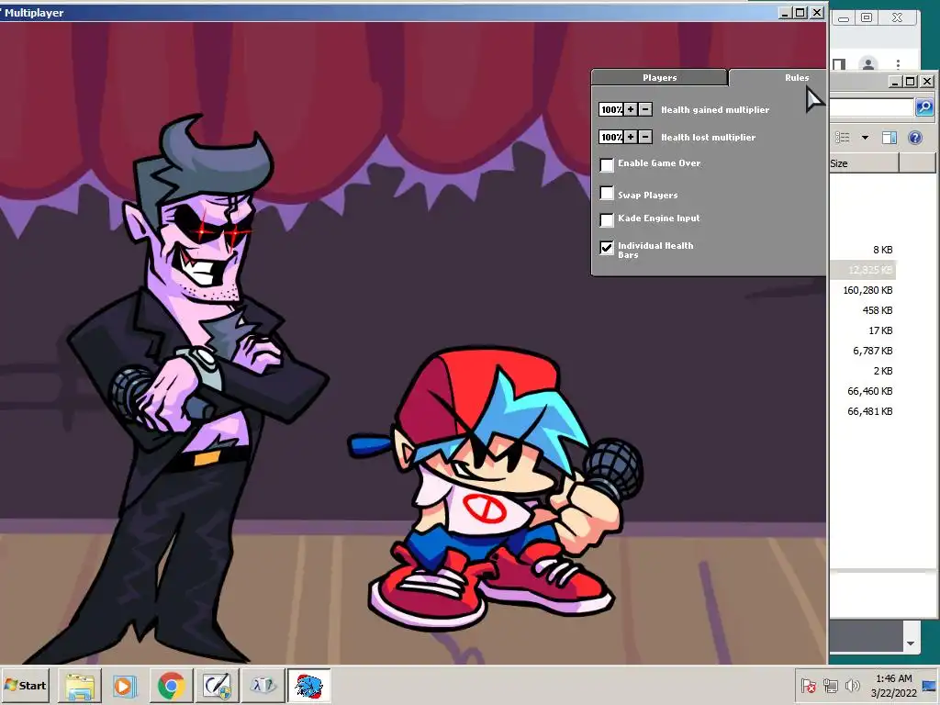Open the lambda icon taskbar app
The height and width of the screenshot is (705, 940).
[263, 685]
